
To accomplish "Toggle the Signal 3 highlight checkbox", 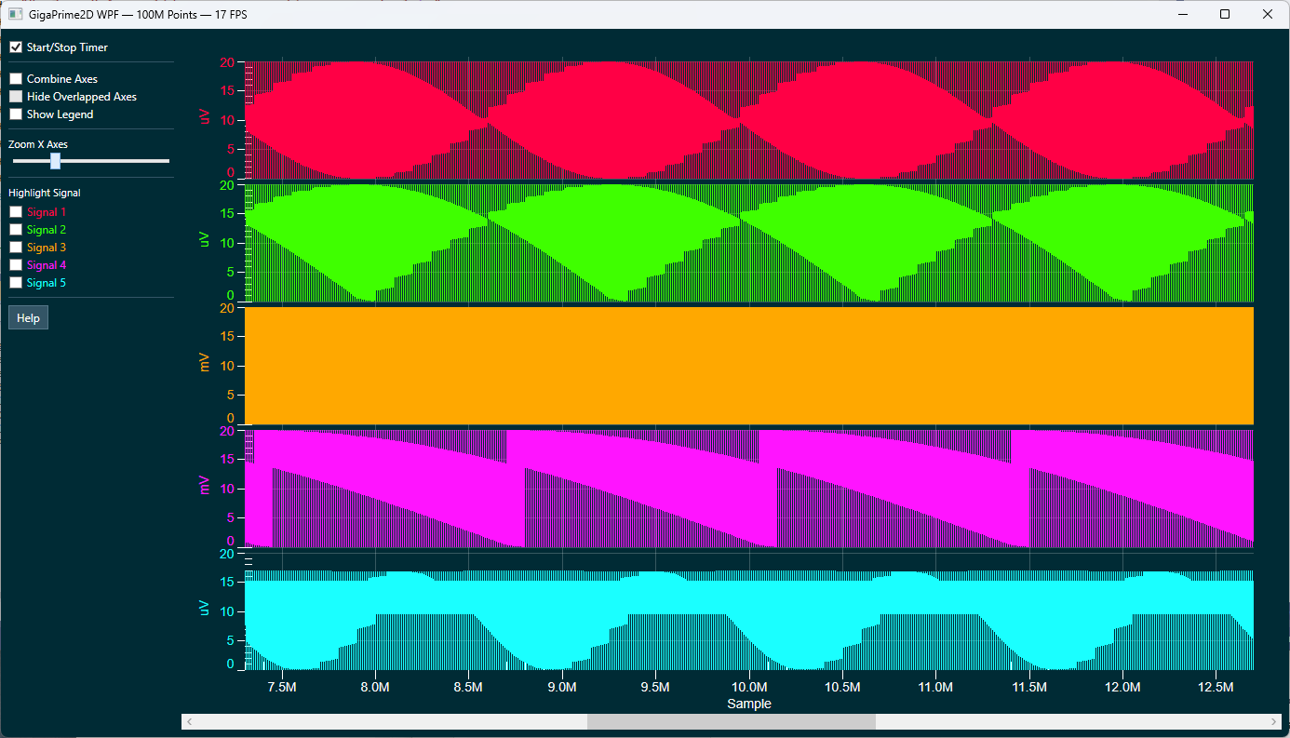I will [x=16, y=248].
